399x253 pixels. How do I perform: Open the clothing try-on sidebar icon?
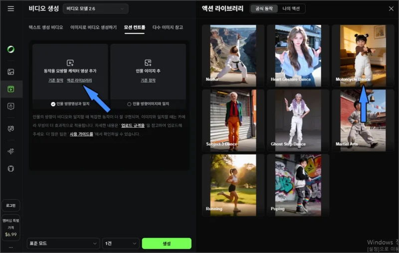pyautogui.click(x=11, y=169)
